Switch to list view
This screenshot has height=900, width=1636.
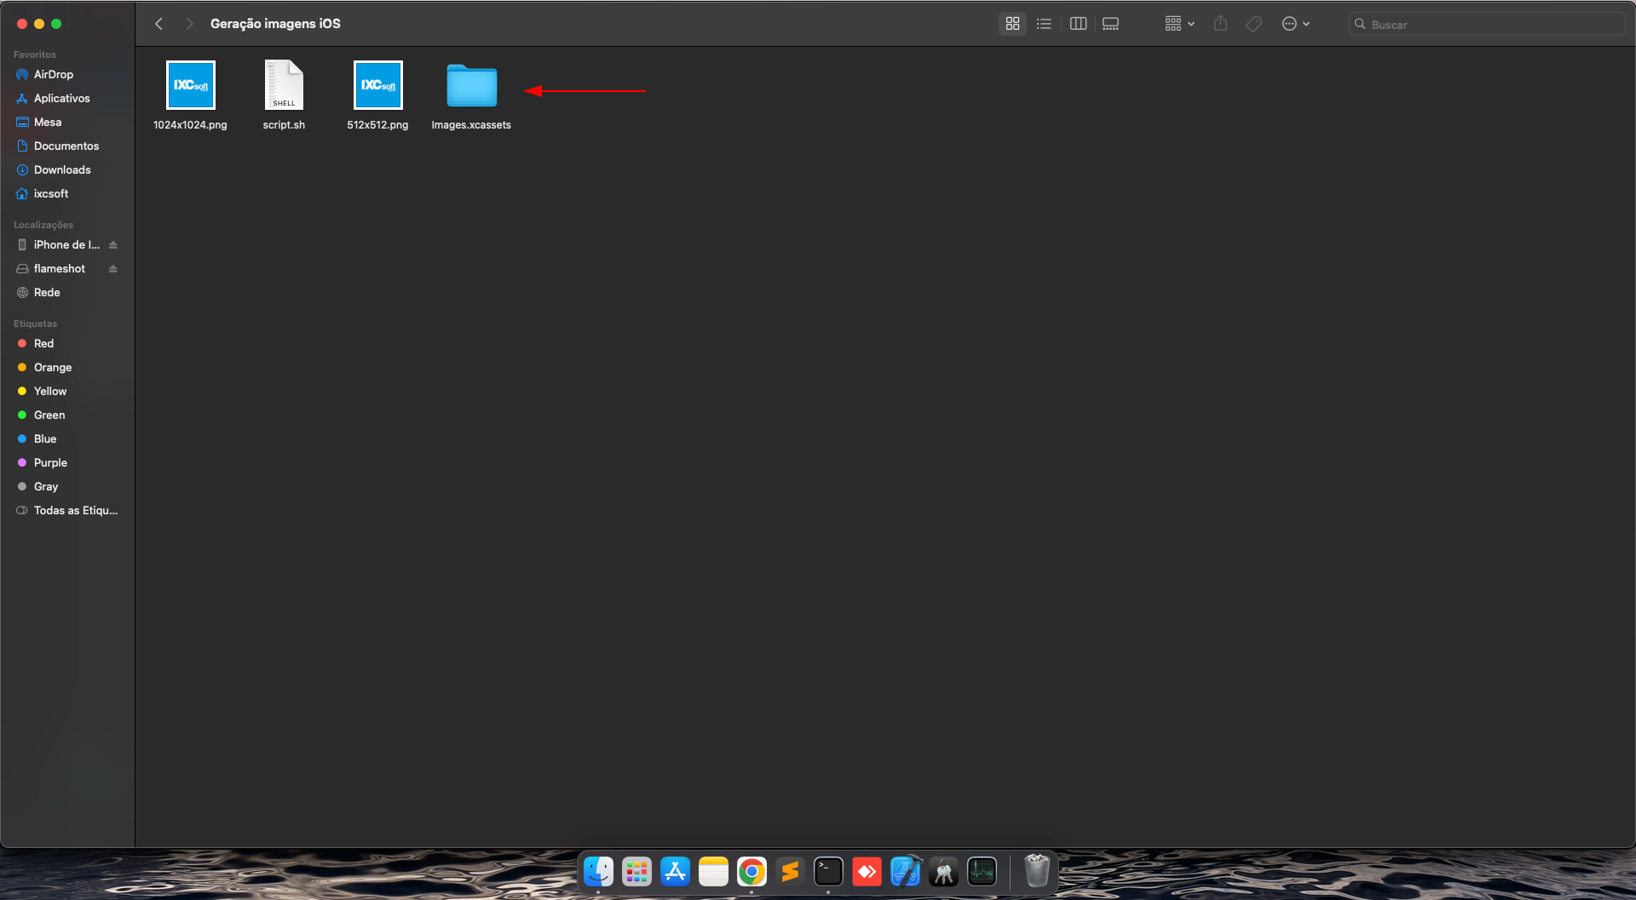1044,24
